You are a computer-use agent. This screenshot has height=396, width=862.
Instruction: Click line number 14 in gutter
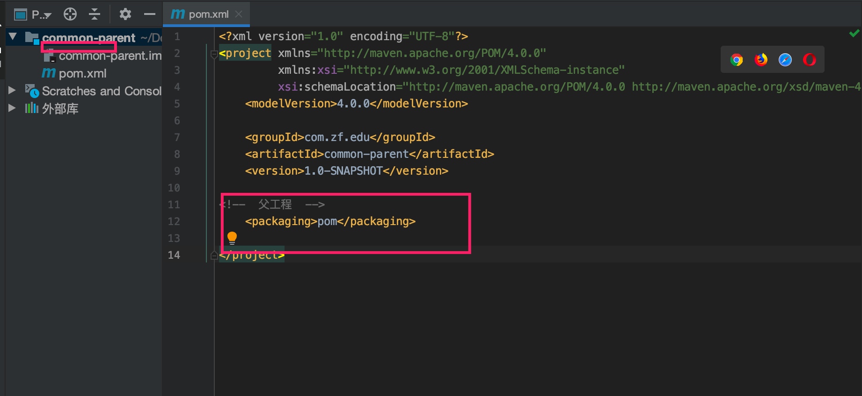(174, 255)
